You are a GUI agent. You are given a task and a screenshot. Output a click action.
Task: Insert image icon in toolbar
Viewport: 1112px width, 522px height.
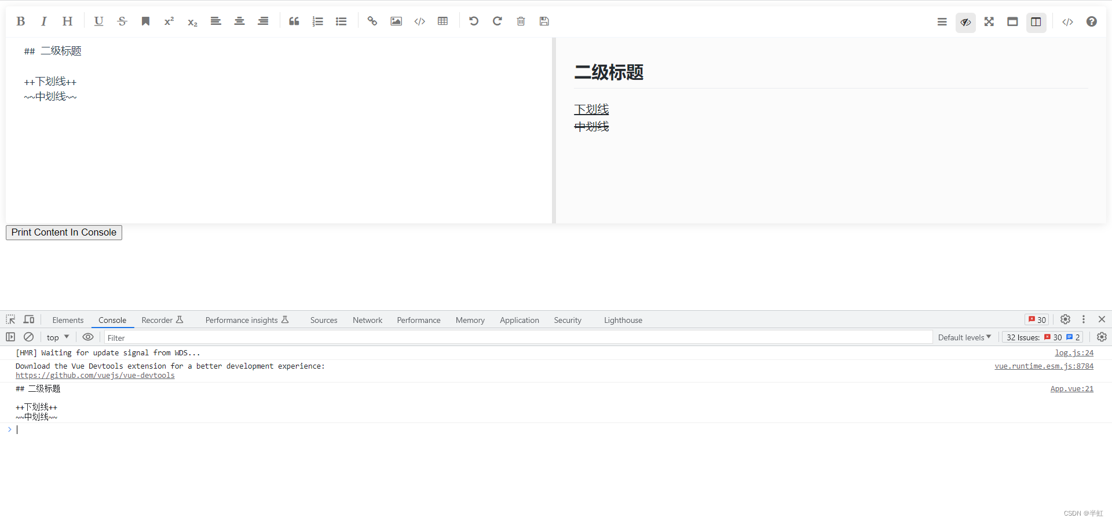[x=396, y=21]
